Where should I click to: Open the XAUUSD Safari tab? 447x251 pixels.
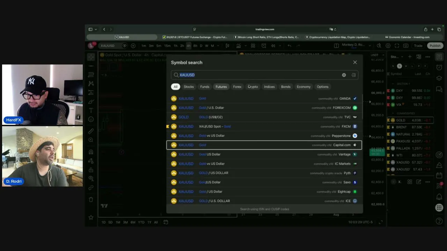(x=122, y=37)
